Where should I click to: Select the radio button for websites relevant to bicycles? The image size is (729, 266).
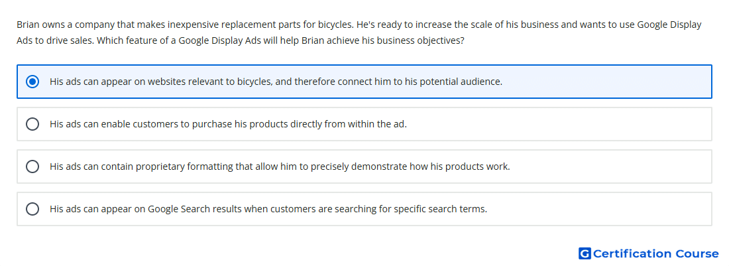click(32, 82)
